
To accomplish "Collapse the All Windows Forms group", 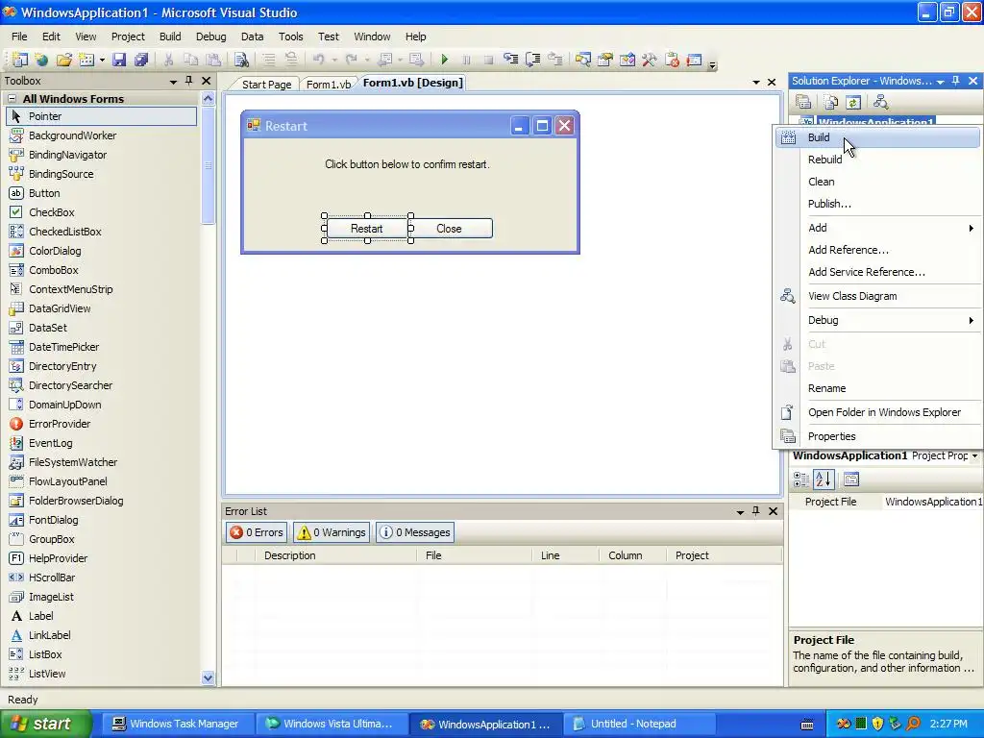I will (12, 99).
